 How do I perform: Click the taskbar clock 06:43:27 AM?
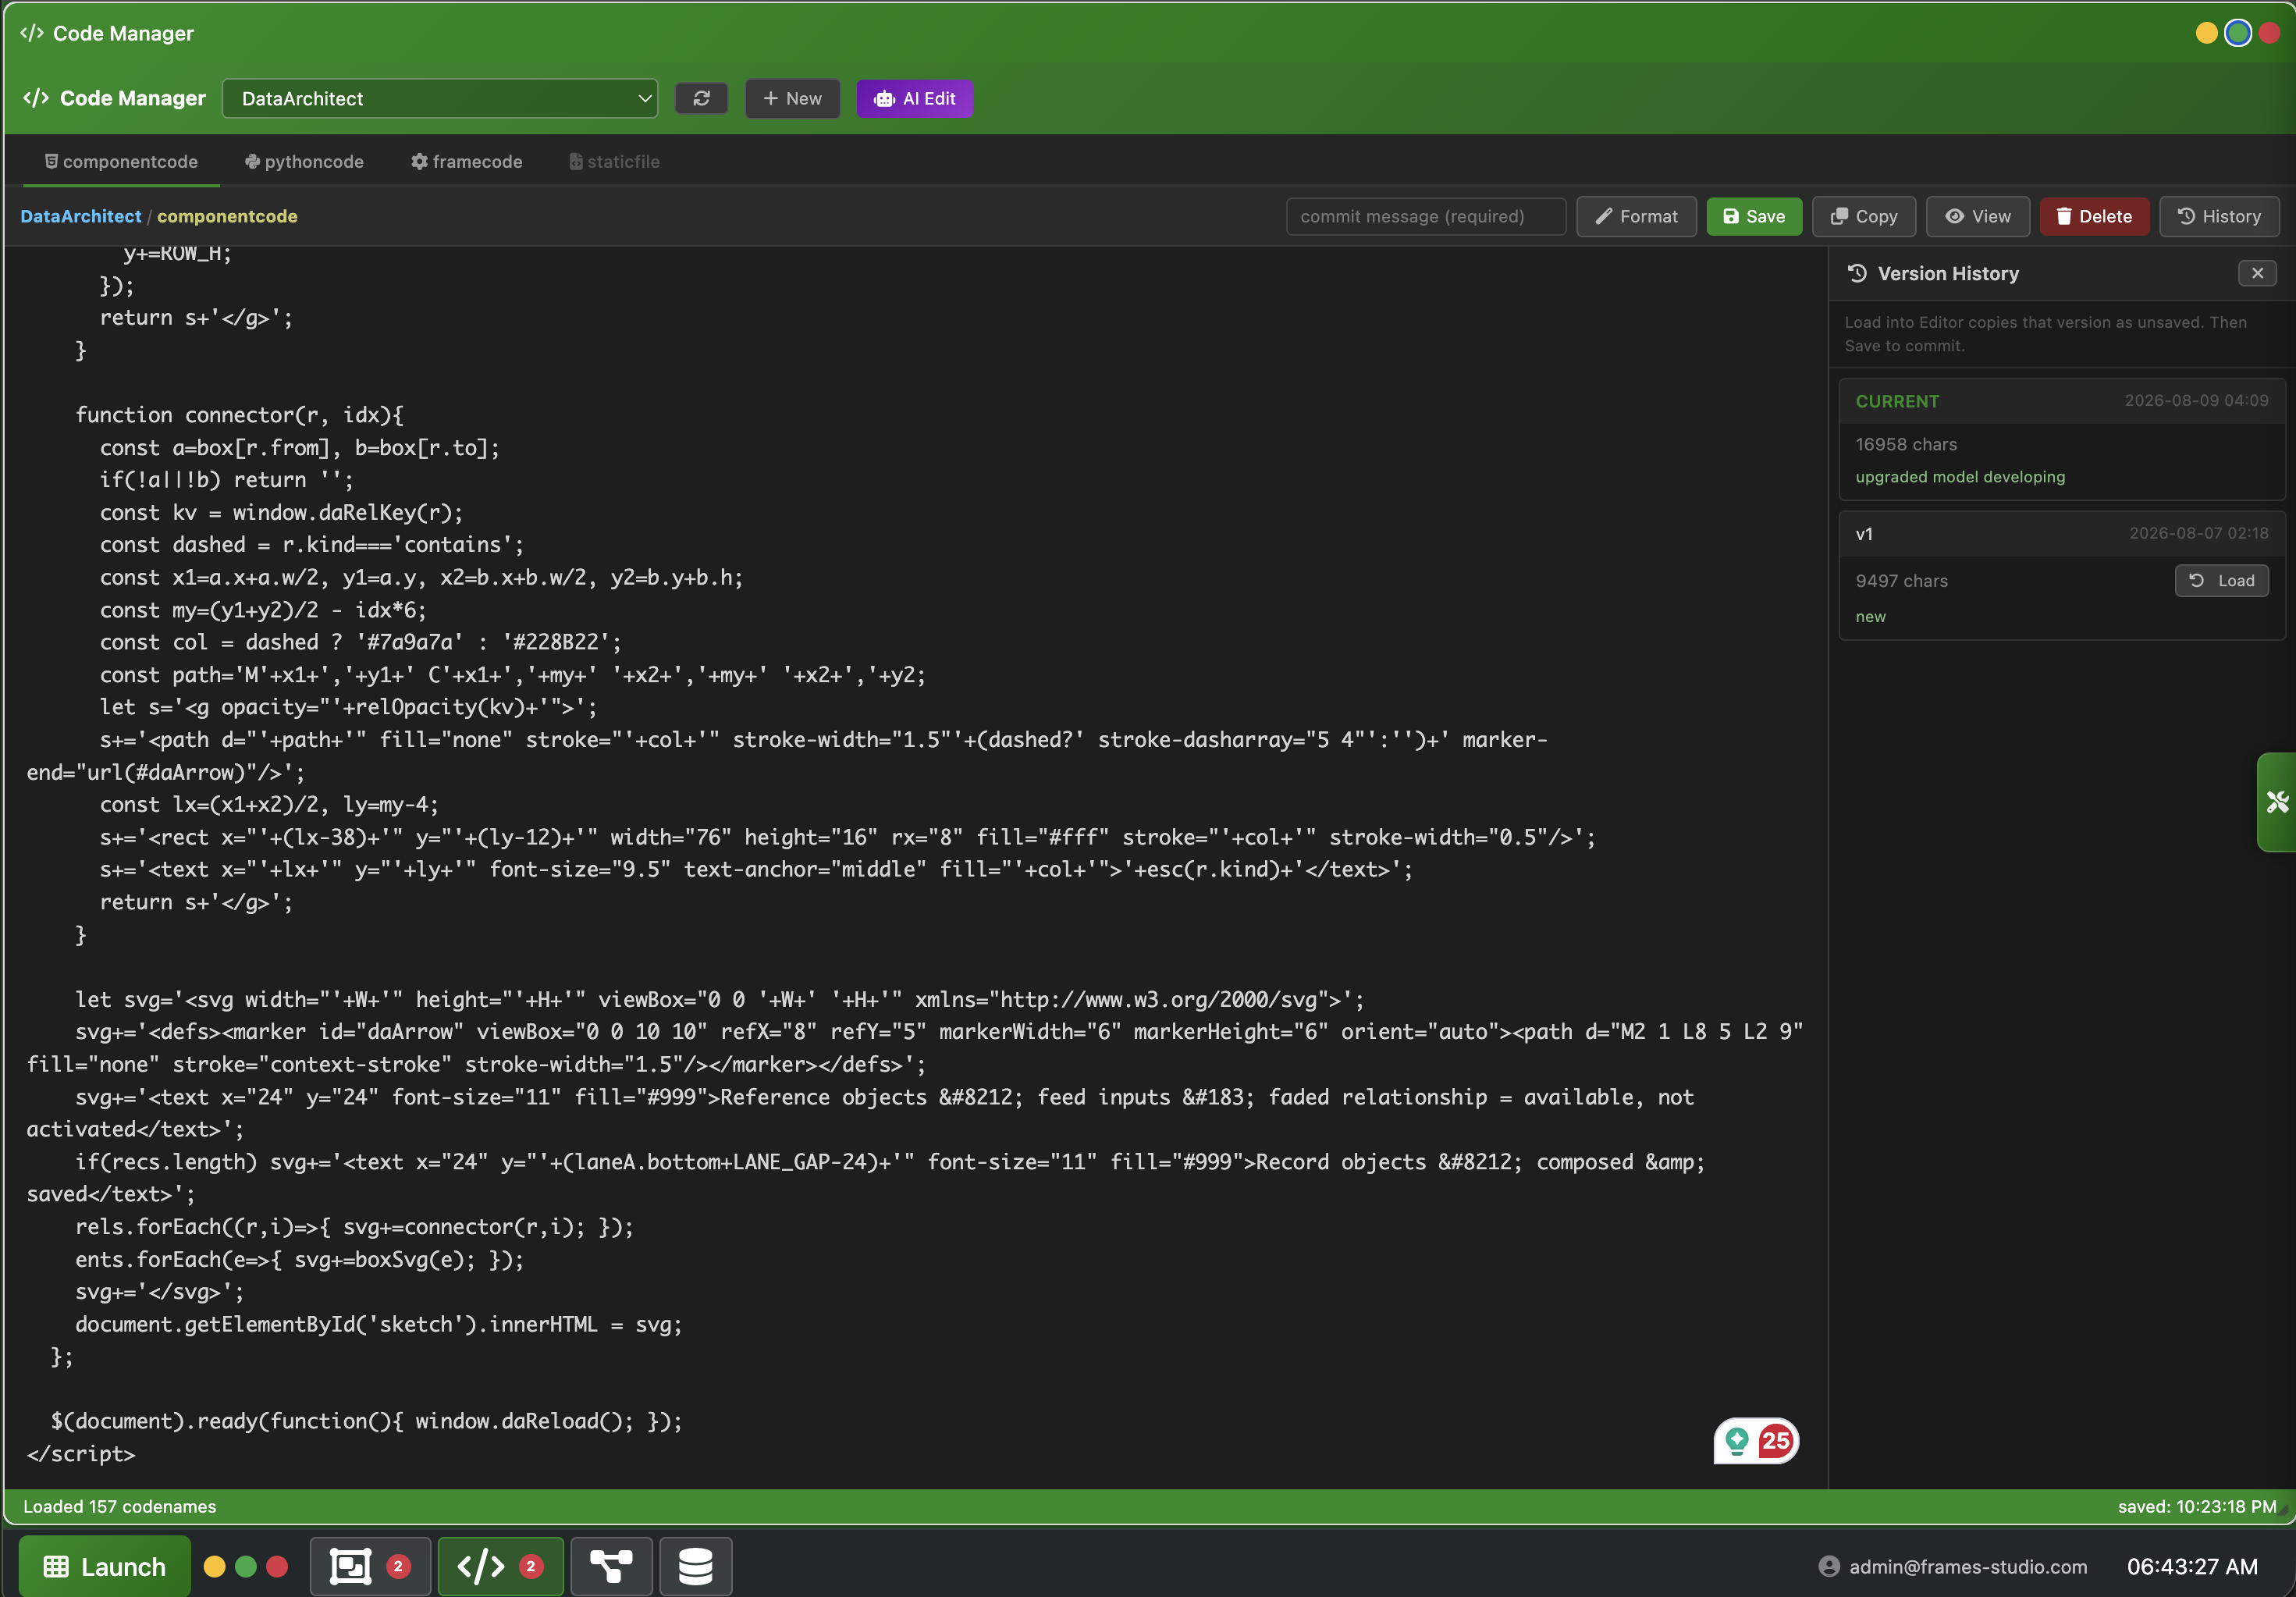point(2192,1566)
